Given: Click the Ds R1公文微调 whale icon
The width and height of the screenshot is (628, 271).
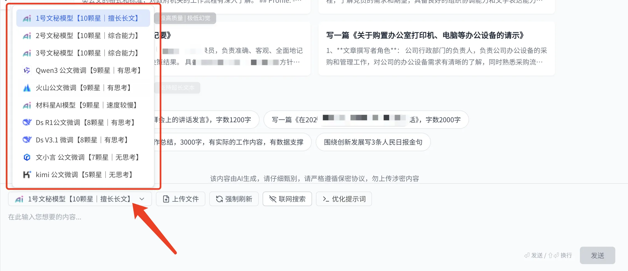Looking at the screenshot, I should 27,122.
